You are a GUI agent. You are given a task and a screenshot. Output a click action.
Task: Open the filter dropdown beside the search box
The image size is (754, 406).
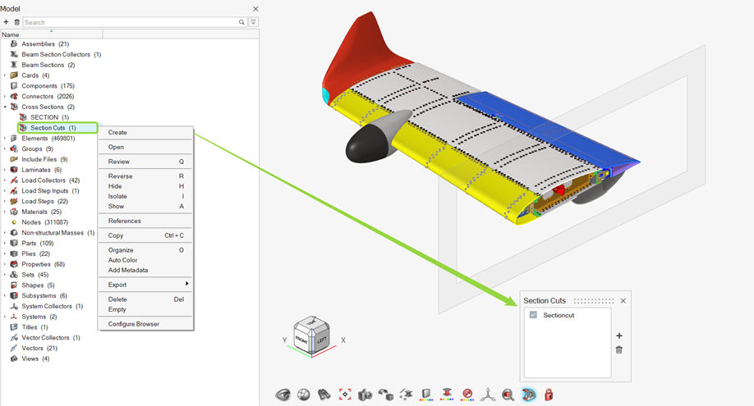[253, 22]
